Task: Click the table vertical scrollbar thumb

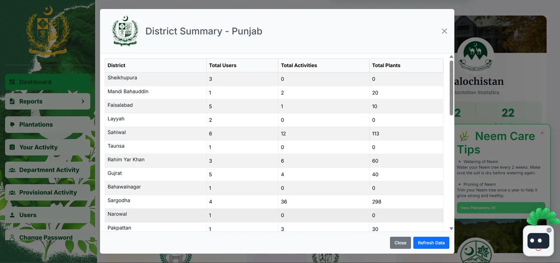Action: (x=451, y=88)
